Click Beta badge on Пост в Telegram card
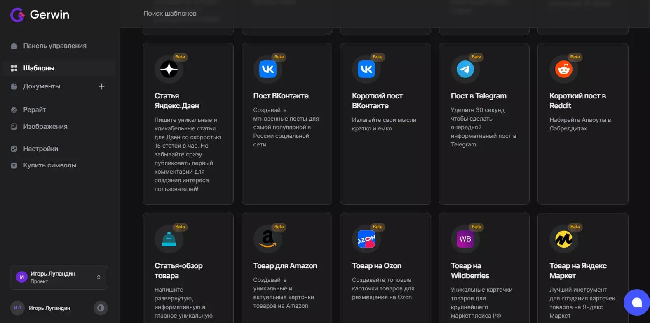This screenshot has height=323, width=650. (476, 57)
